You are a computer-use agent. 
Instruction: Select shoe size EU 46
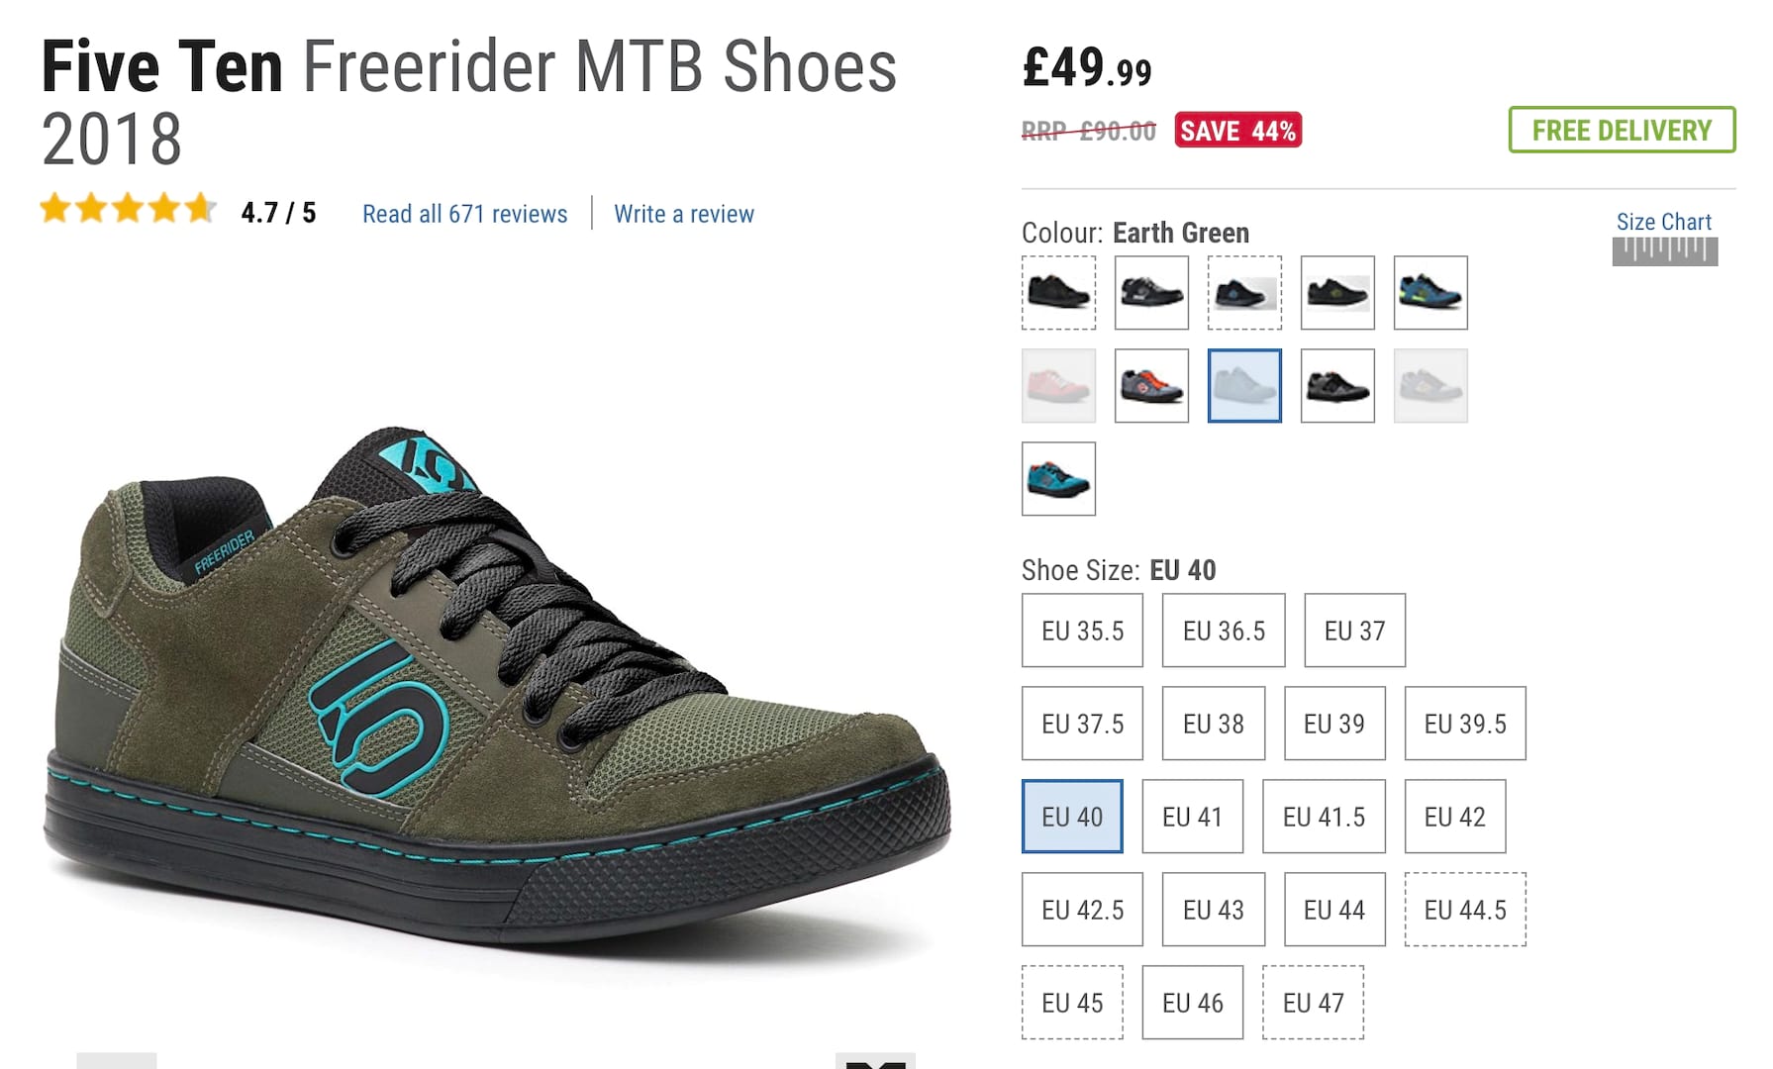click(x=1192, y=1003)
